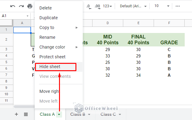The image size is (192, 120).
Task: Click the Redo arrow icon
Action: 21,6
